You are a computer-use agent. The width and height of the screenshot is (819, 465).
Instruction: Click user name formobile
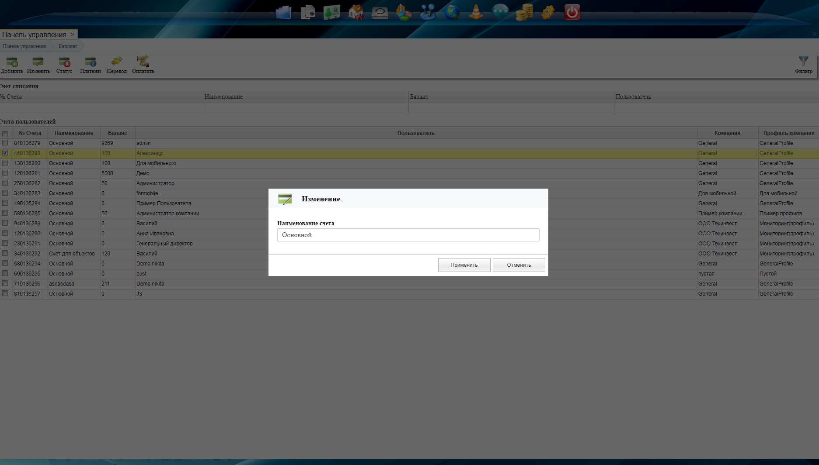point(147,193)
